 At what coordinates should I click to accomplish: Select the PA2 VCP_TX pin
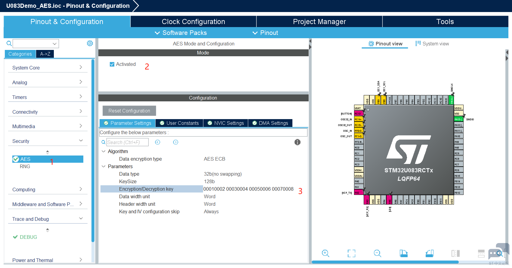359,193
